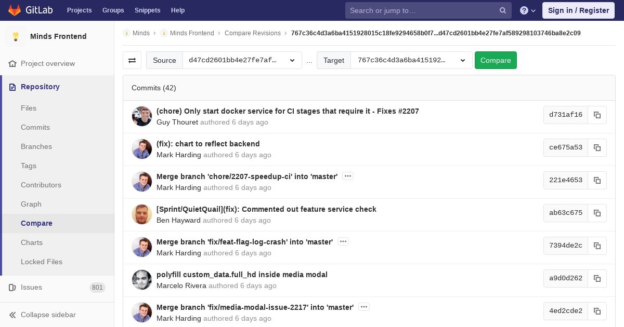The height and width of the screenshot is (327, 624).
Task: Click the search magnifier icon
Action: pos(503,10)
